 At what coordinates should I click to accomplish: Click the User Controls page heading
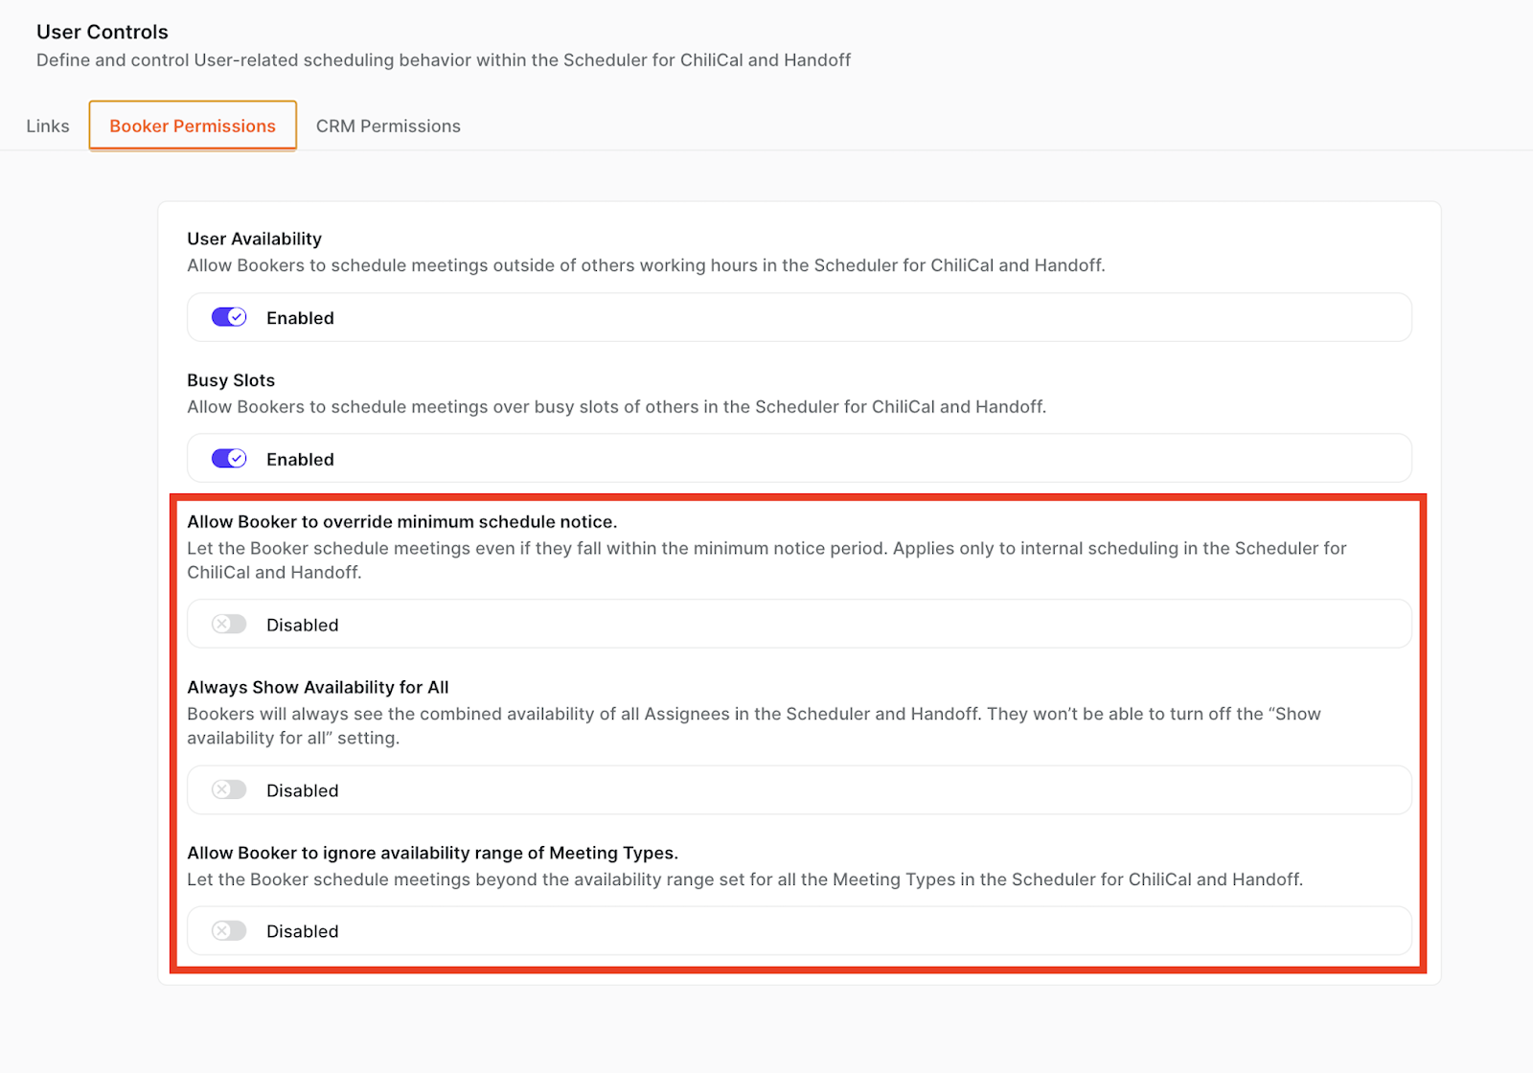pos(103,33)
